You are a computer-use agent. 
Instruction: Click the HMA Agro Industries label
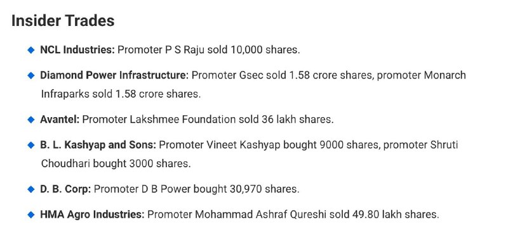tap(92, 214)
